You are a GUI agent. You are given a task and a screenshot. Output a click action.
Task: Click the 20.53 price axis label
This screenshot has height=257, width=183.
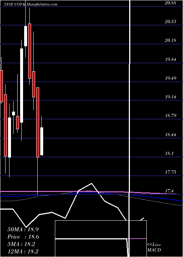pos(171,21)
